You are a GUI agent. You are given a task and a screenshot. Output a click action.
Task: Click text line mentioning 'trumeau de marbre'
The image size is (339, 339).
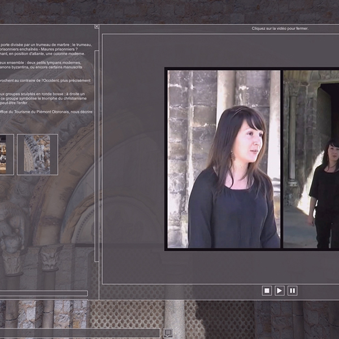coord(46,45)
